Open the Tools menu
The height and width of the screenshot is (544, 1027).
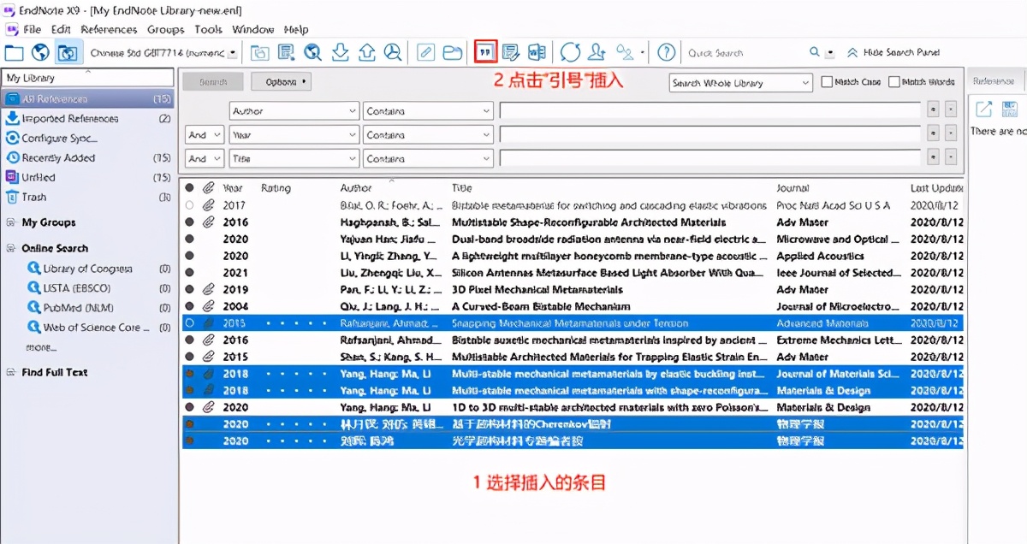click(x=208, y=29)
